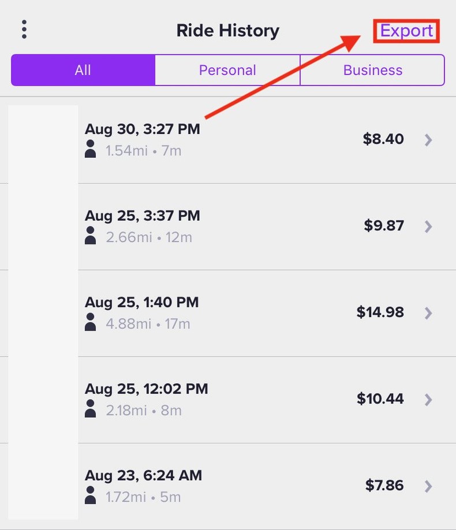This screenshot has height=530, width=456.
Task: Tap the Export link
Action: 406,31
